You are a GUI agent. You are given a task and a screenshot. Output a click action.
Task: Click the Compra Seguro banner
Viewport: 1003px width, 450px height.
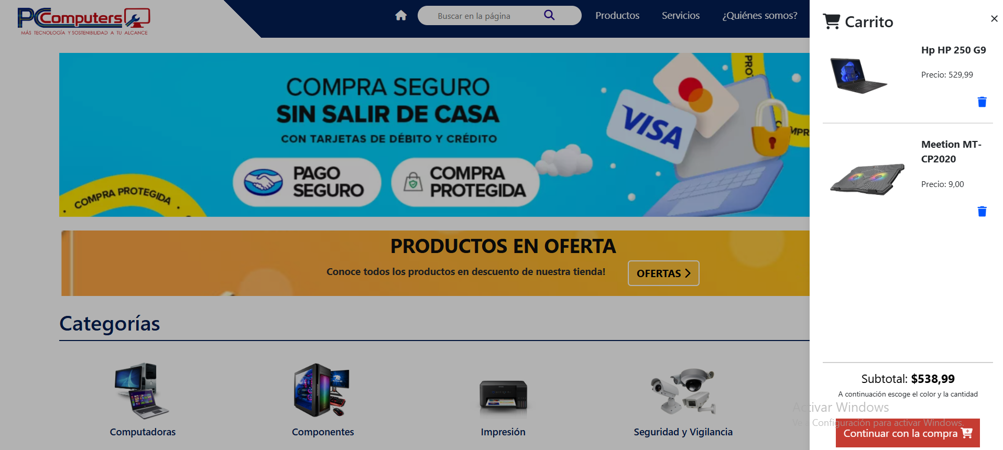(x=434, y=135)
